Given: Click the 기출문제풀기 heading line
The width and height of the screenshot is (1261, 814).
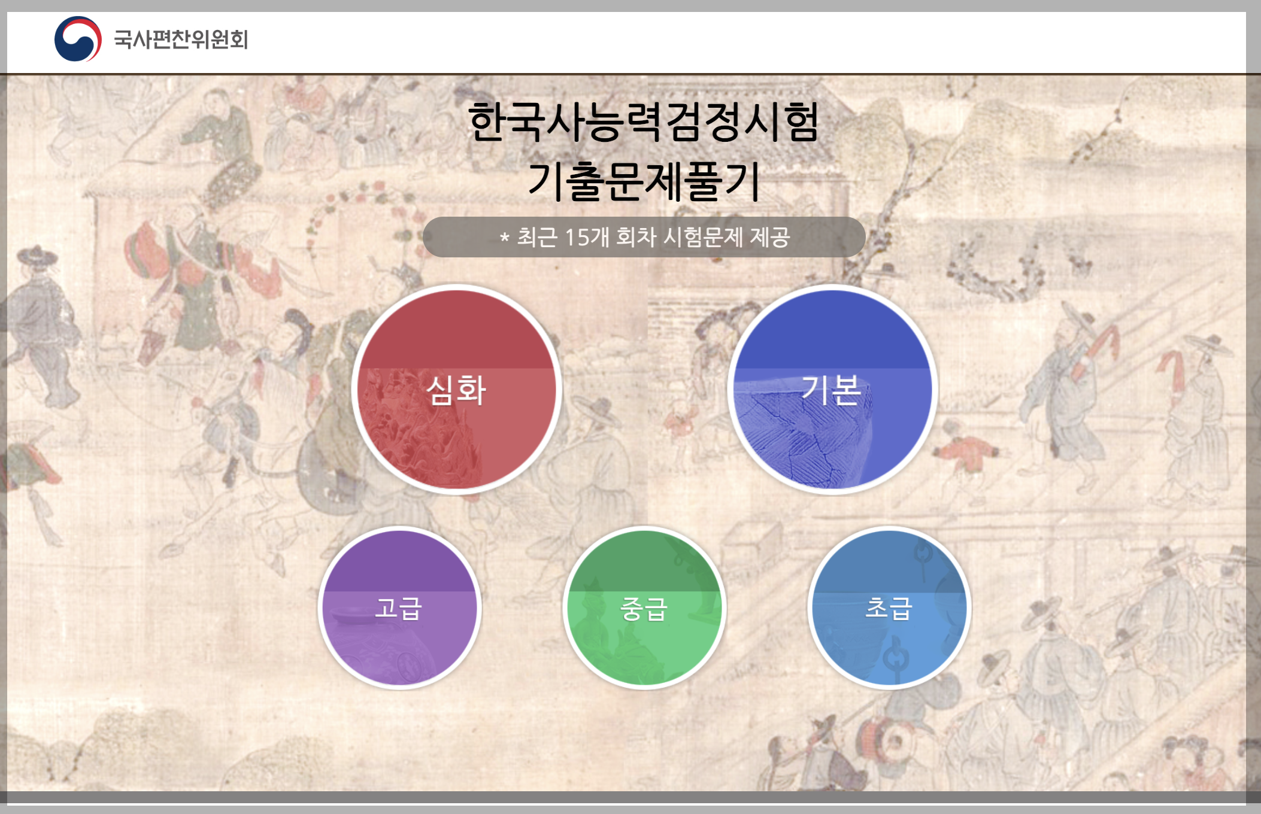Looking at the screenshot, I should [644, 181].
